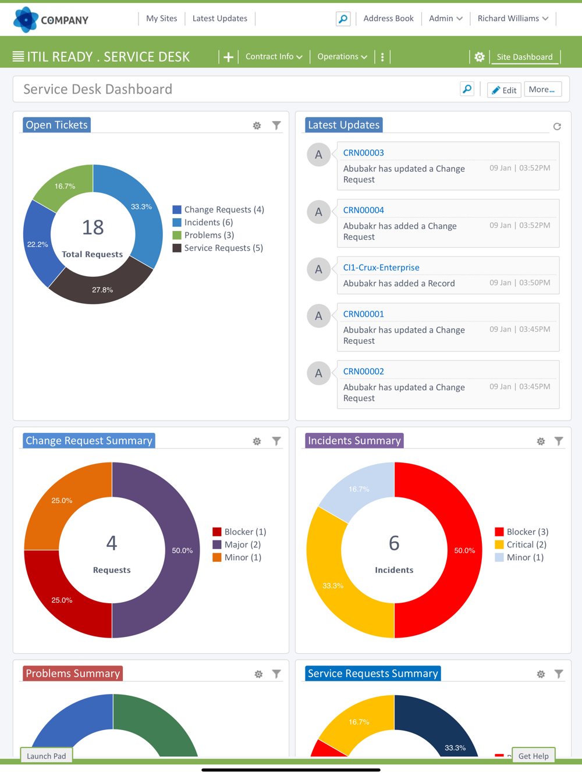Filter the Change Request Summary widget
582x776 pixels.
[x=276, y=441]
